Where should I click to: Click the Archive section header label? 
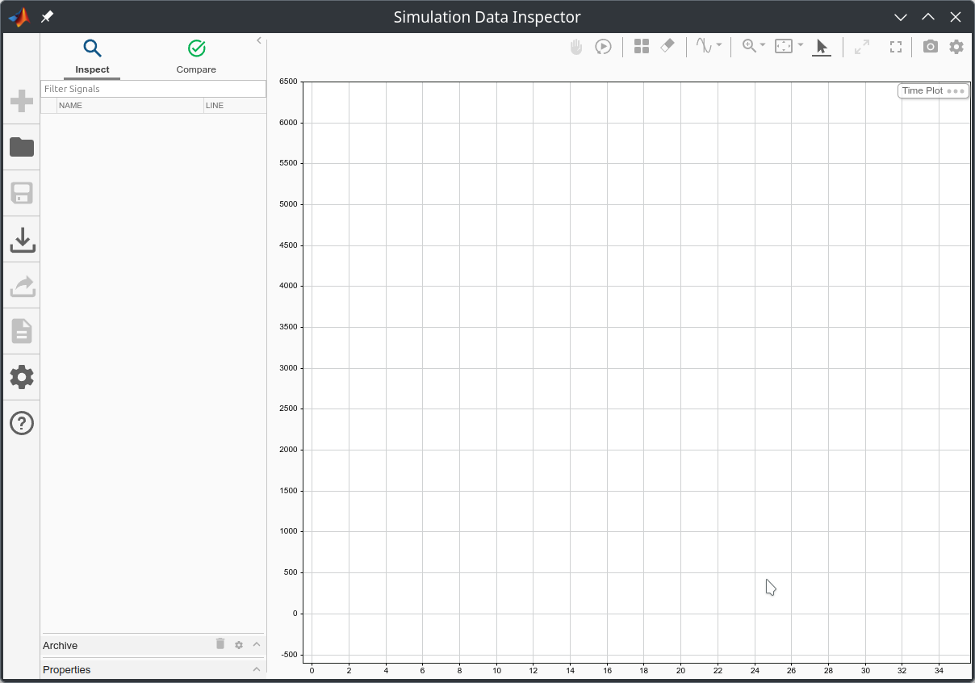click(61, 646)
